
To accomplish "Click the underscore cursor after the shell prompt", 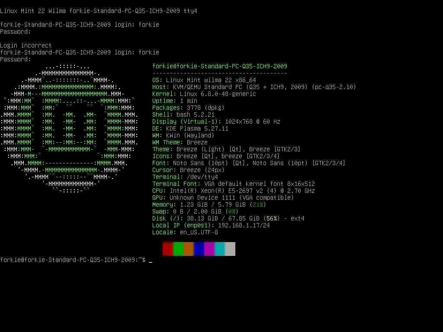I will point(151,262).
